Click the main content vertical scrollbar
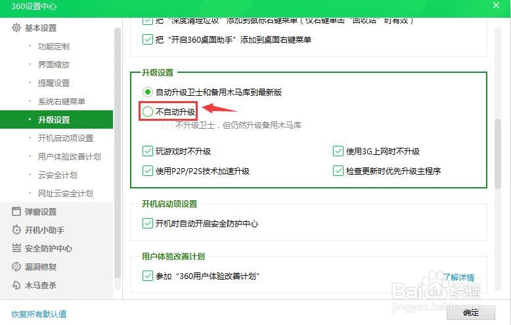 (497, 154)
